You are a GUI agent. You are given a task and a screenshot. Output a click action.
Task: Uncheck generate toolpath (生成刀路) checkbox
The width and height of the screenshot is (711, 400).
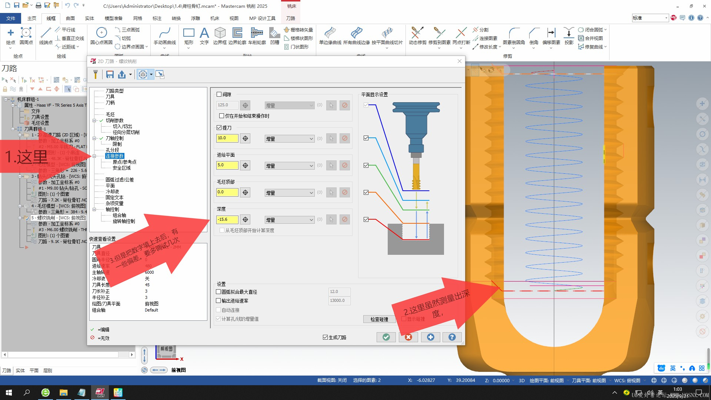[325, 337]
